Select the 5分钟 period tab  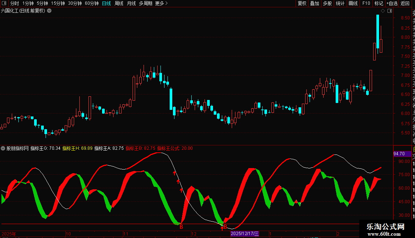pyautogui.click(x=42, y=3)
